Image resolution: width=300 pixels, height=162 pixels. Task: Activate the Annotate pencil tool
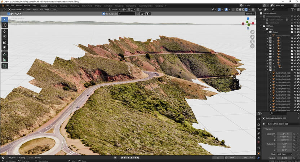coord(5,54)
